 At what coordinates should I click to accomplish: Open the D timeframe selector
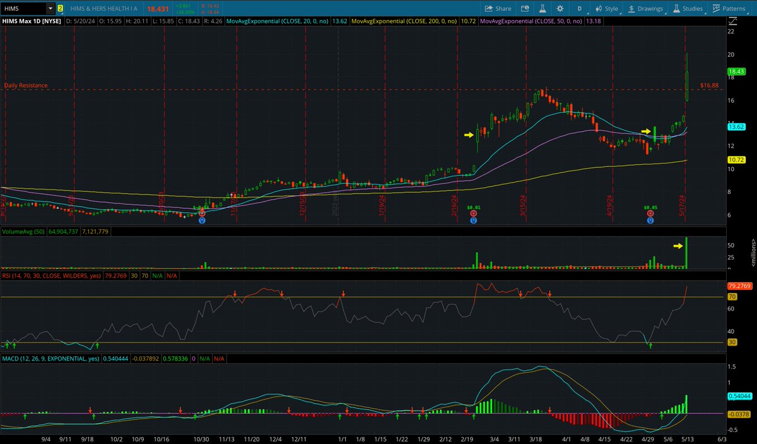point(579,9)
